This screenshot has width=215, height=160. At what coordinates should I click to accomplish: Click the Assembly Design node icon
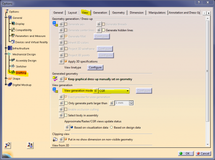click(13, 60)
